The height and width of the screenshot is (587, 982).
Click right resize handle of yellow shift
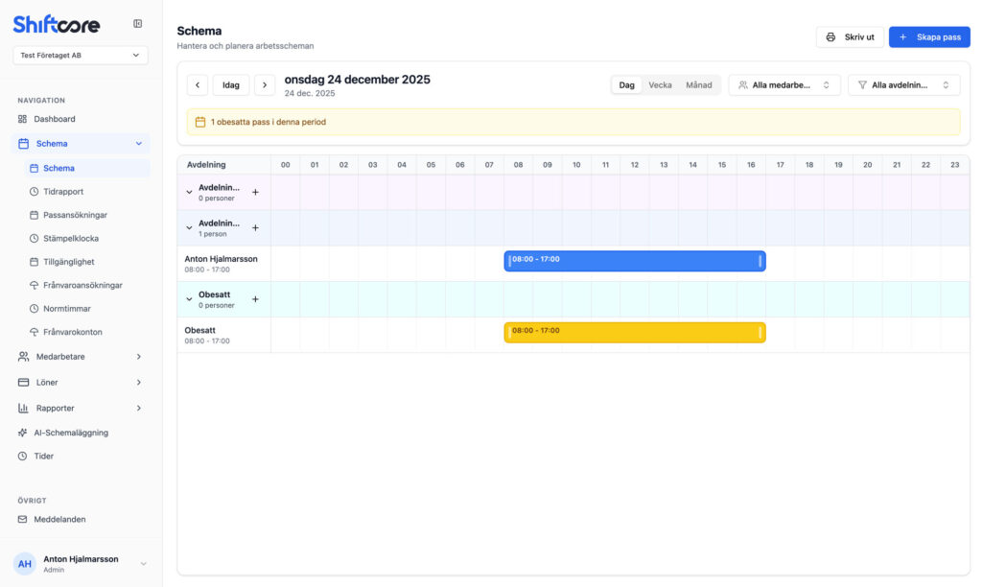pos(760,333)
